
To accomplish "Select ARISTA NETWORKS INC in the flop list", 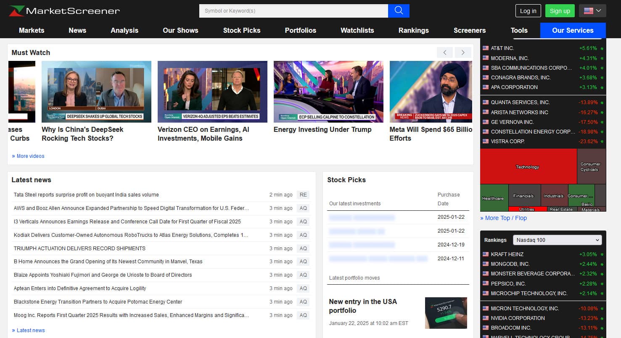I will tap(520, 113).
